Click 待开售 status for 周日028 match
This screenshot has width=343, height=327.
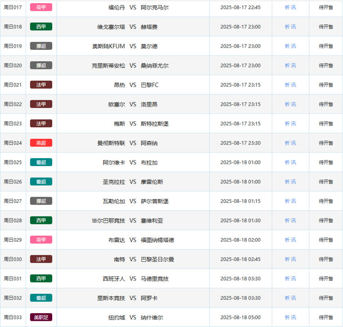point(326,220)
